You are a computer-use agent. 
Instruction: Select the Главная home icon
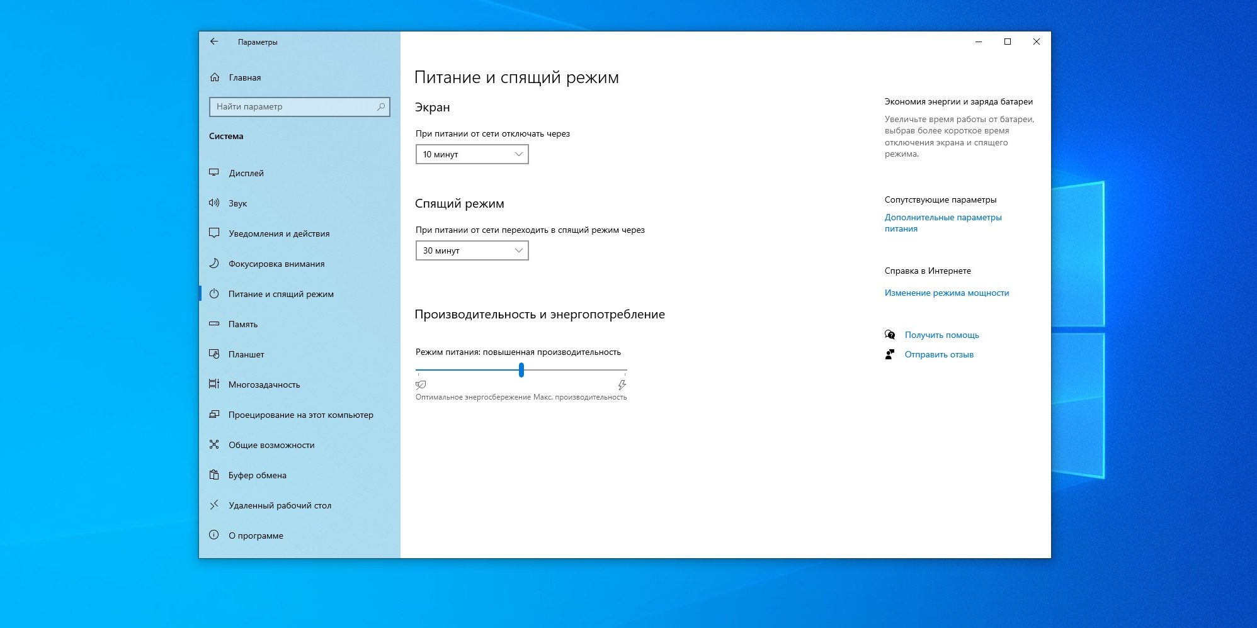[x=214, y=77]
